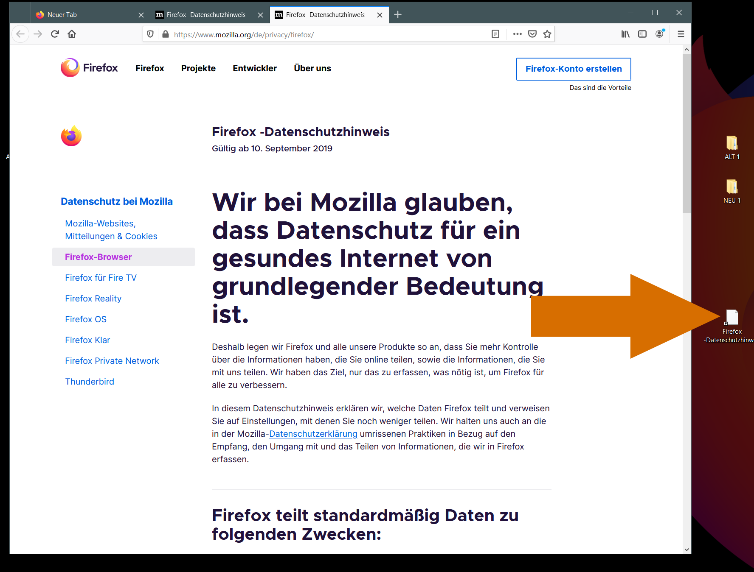Click the vertical scrollbar thumb
The height and width of the screenshot is (572, 754).
click(686, 134)
